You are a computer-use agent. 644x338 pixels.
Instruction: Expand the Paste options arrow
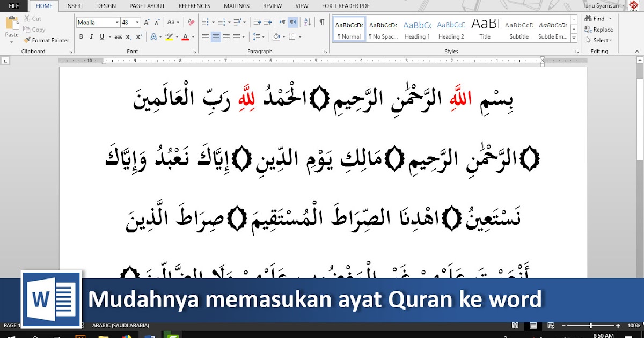[12, 42]
